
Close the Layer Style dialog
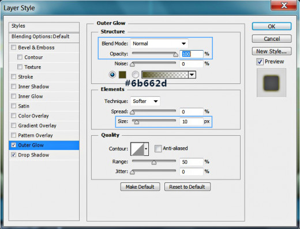284,5
